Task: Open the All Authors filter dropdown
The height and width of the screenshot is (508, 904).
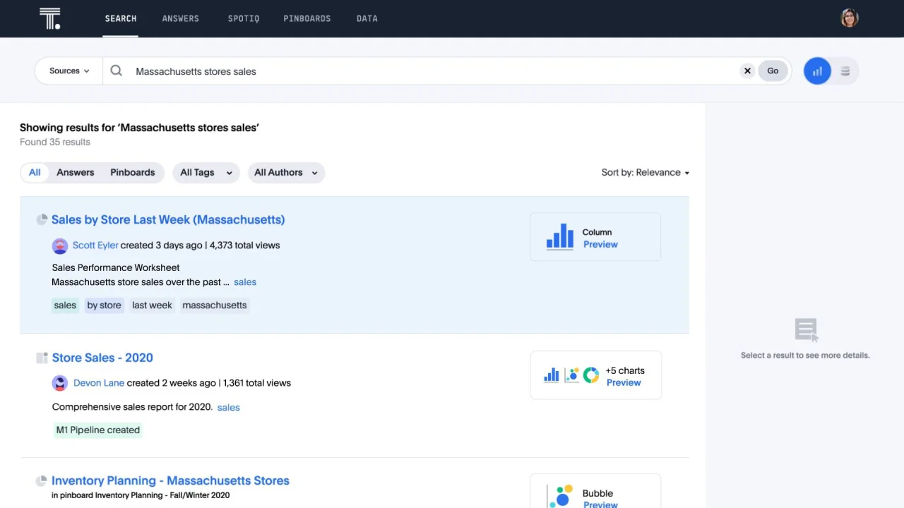Action: (285, 172)
